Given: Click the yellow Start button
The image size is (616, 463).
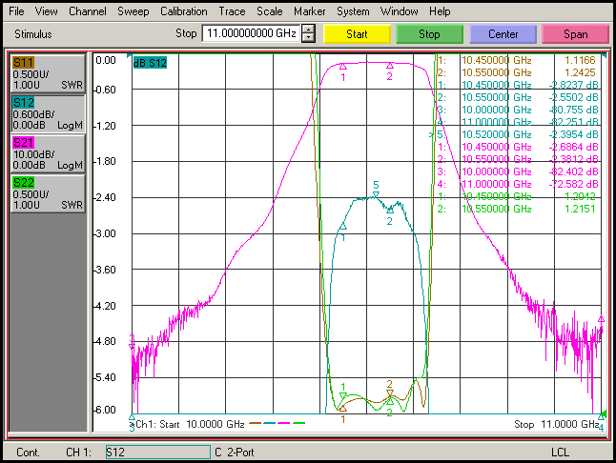Looking at the screenshot, I should click(357, 34).
